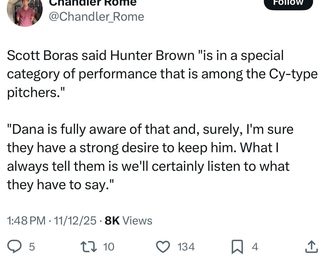The image size is (326, 258).
Task: Open the 8K Views link
Action: pos(128,220)
